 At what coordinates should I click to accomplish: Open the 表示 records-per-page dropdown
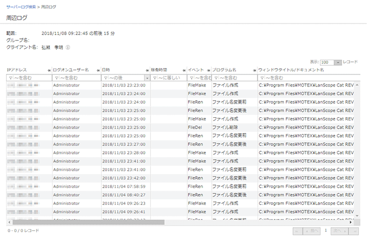pyautogui.click(x=337, y=62)
